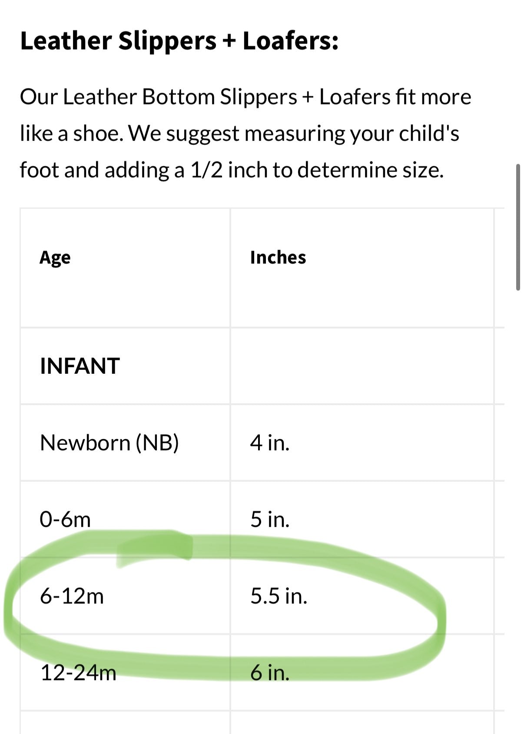The image size is (524, 734).
Task: Click the circled "5.5 in." measurement
Action: coord(279,596)
